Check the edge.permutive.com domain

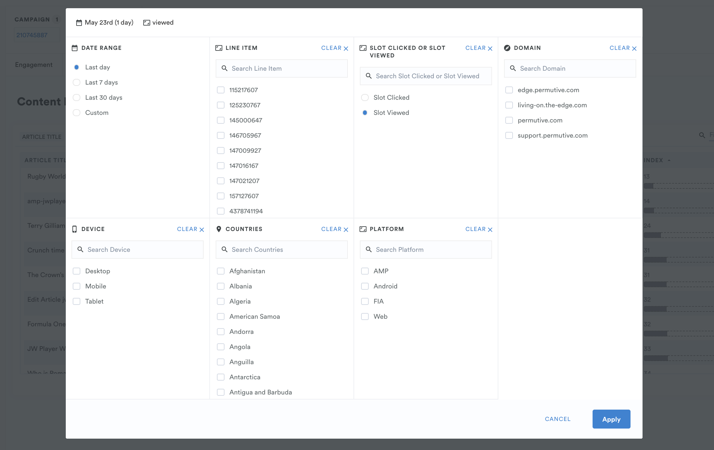[509, 90]
